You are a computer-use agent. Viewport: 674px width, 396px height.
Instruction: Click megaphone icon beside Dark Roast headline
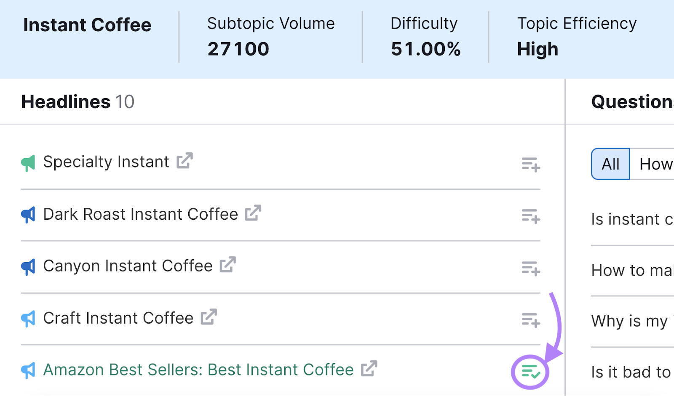[x=28, y=215]
